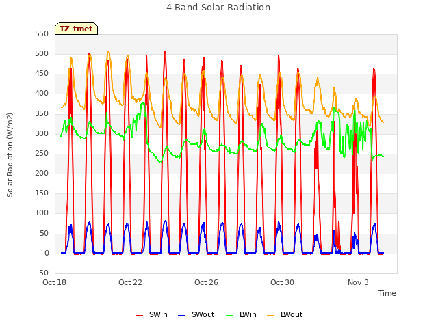Click the 'Oct 30' x-axis tick label
The width and height of the screenshot is (438, 328).
[x=282, y=282]
